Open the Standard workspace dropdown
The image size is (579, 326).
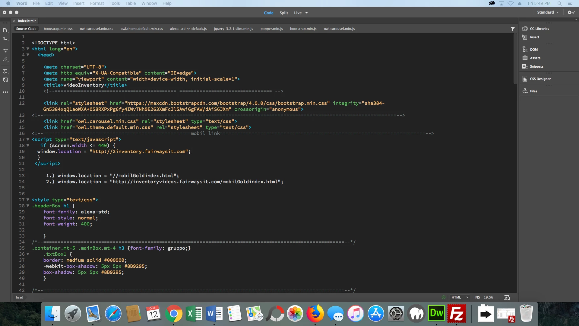click(548, 12)
